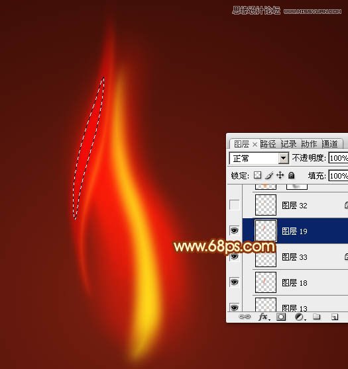
Task: Lock all padlock icon
Action: tap(292, 175)
